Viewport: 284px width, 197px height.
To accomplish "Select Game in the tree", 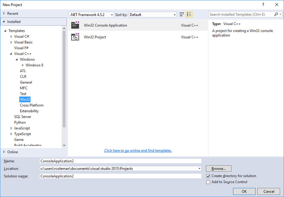I will tap(19, 140).
